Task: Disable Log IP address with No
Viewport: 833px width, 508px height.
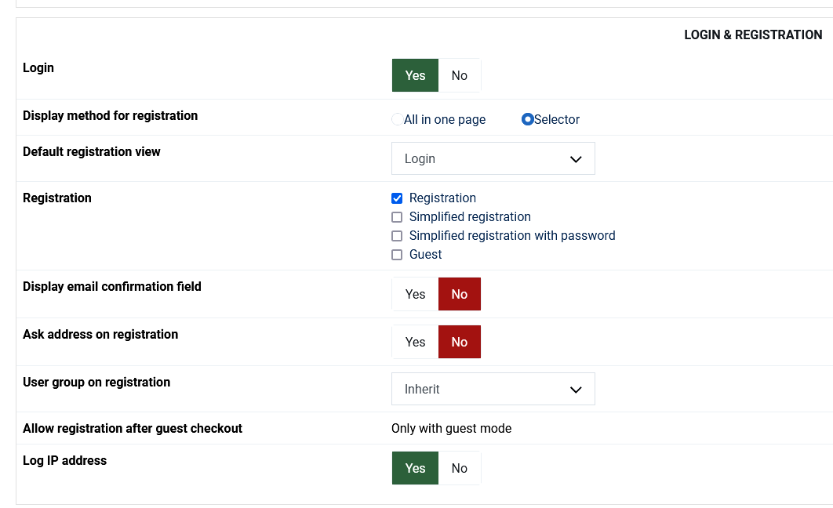Action: [x=460, y=468]
